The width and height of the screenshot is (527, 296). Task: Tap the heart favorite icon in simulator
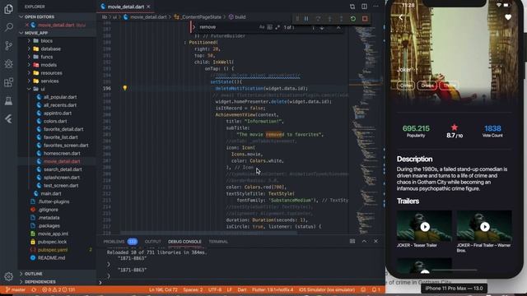[x=508, y=17]
